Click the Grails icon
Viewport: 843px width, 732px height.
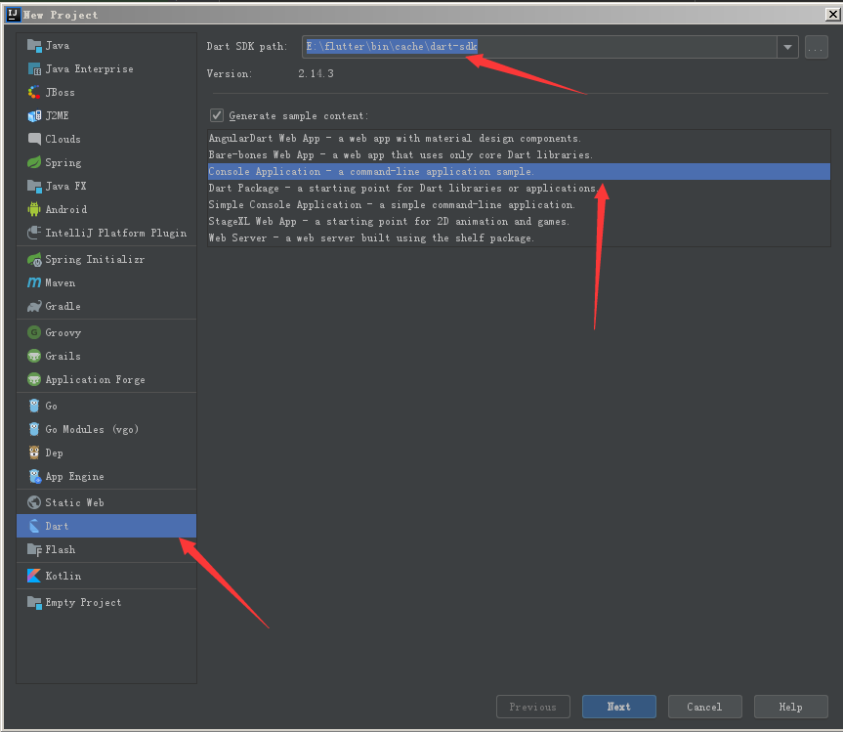tap(34, 356)
